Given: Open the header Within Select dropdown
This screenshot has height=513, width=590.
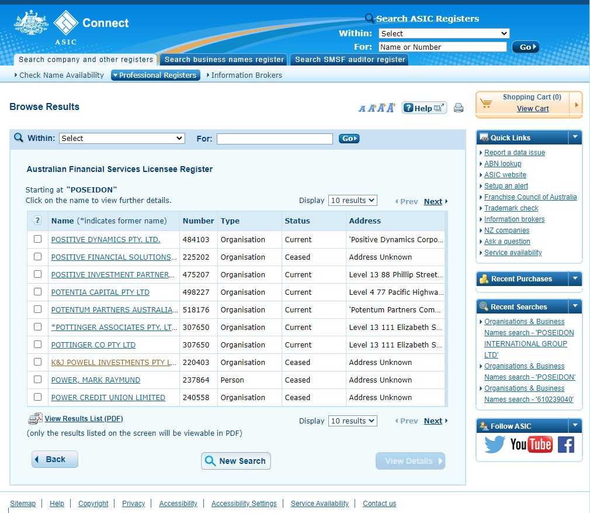Looking at the screenshot, I should click(x=444, y=33).
